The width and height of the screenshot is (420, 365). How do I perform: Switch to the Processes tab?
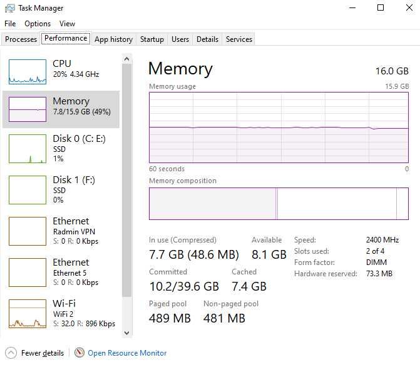pos(21,39)
